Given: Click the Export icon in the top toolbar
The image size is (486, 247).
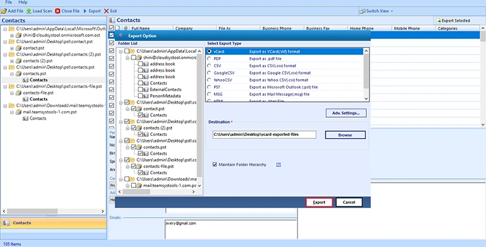Looking at the screenshot, I should tap(85, 11).
